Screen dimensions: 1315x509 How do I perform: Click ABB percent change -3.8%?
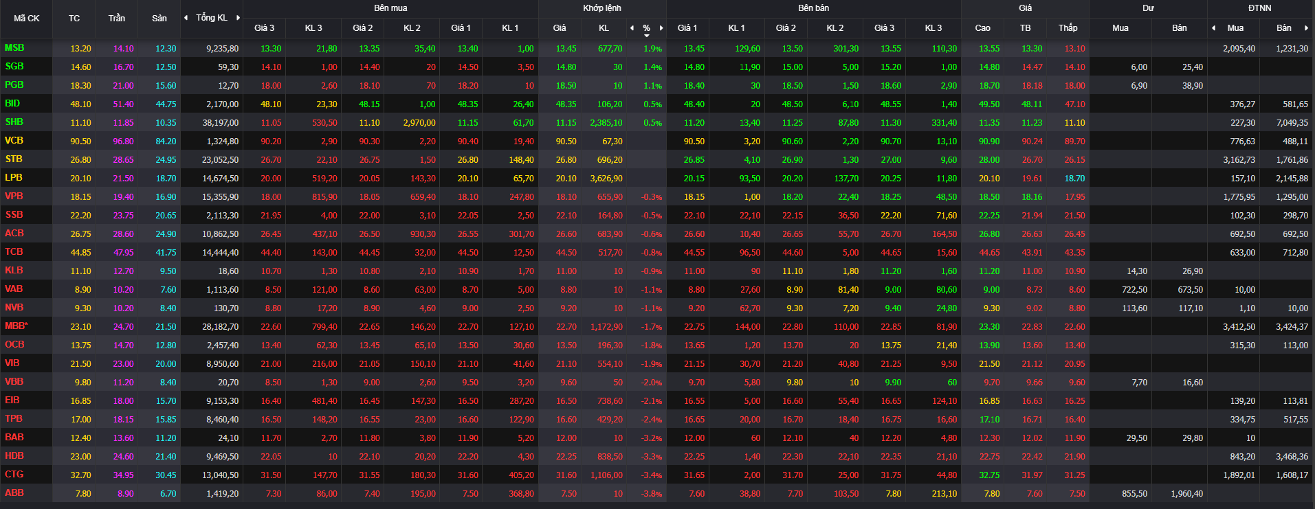click(x=652, y=494)
